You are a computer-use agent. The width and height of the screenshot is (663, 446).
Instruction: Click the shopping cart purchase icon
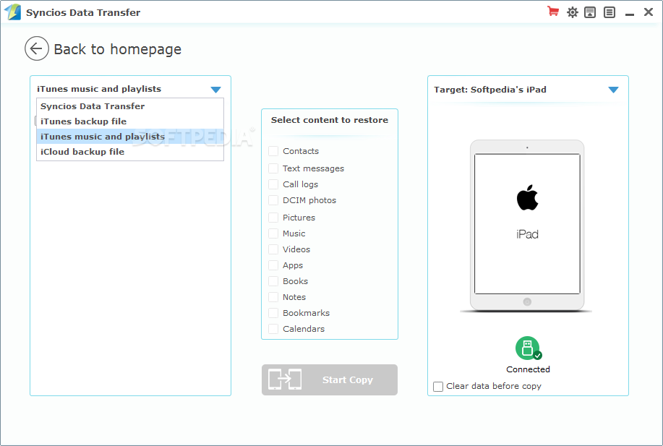pos(552,12)
